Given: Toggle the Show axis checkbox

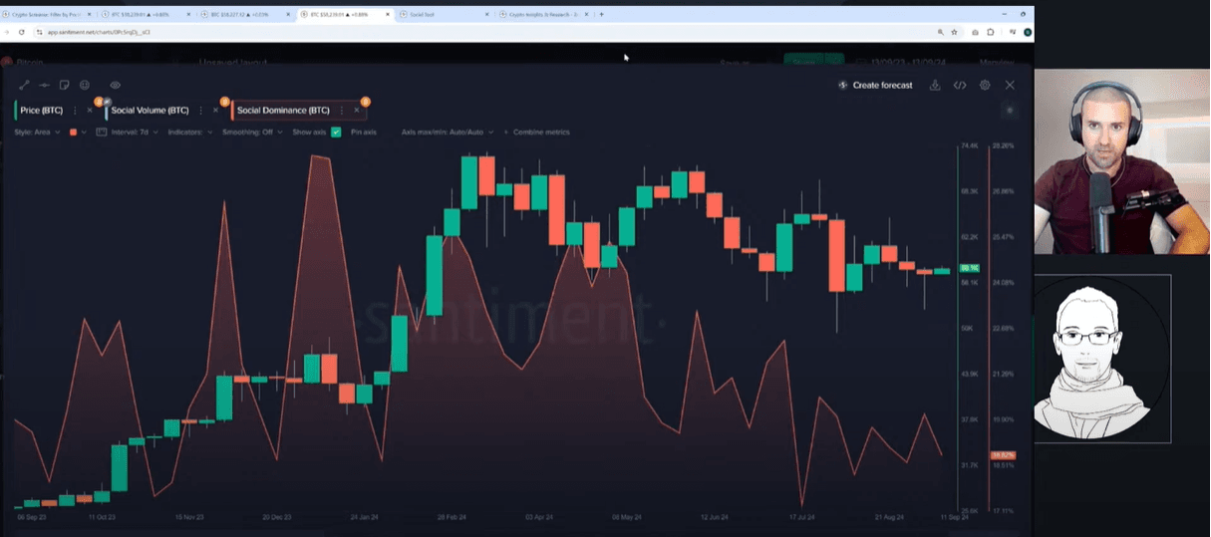Looking at the screenshot, I should coord(336,132).
